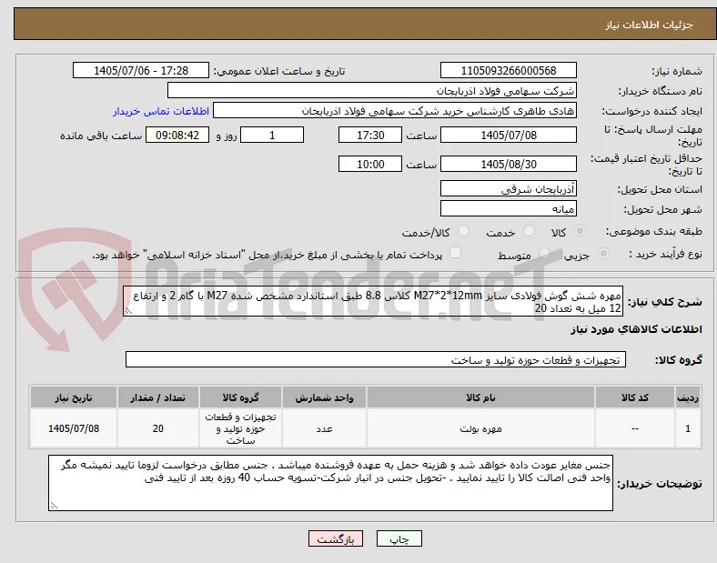This screenshot has height=563, width=717.
Task: Click the بازگشت back button
Action: pos(336,539)
